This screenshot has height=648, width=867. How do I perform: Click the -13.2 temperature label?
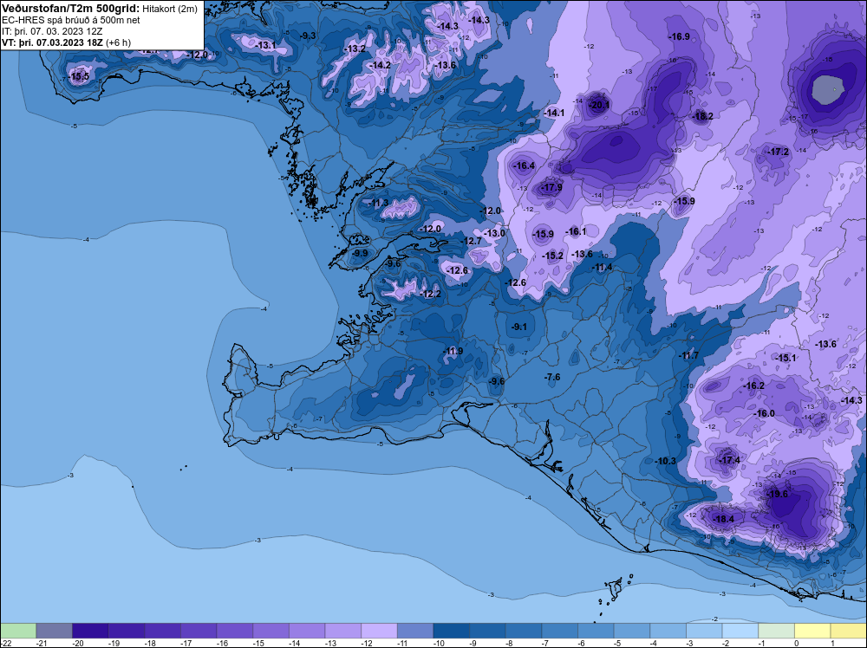pos(355,49)
